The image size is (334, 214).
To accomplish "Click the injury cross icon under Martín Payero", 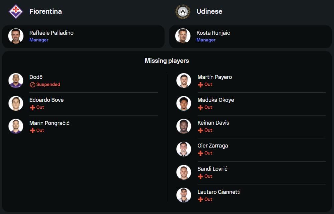I will (200, 85).
